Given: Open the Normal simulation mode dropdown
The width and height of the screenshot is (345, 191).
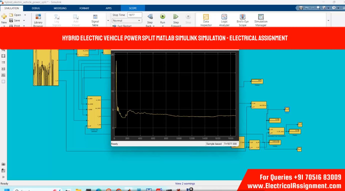Looking at the screenshot, I should tap(127, 21).
